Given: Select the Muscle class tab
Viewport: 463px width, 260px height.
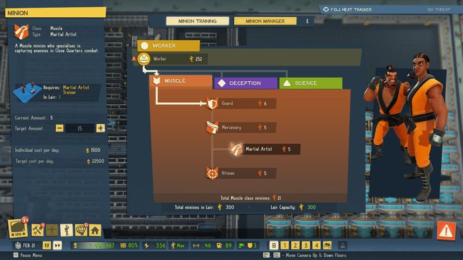Looking at the screenshot, I should point(181,81).
